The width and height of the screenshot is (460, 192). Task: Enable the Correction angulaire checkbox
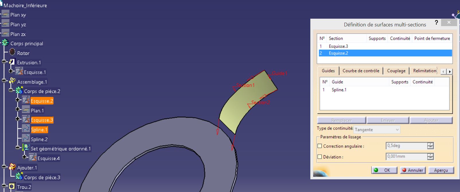(320, 146)
